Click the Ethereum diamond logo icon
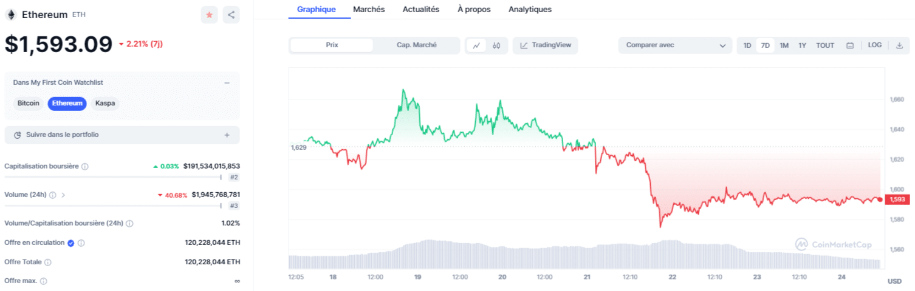915x291 pixels. 11,15
